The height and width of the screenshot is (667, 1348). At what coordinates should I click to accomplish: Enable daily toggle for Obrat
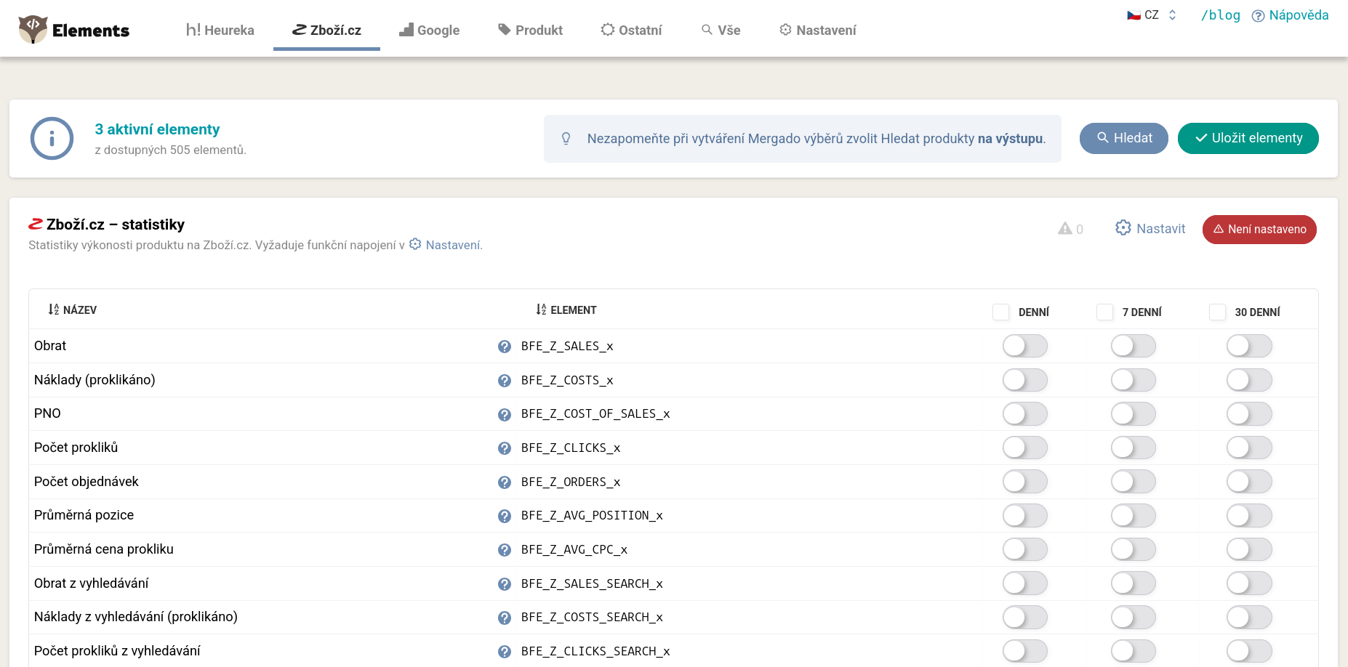click(1024, 346)
